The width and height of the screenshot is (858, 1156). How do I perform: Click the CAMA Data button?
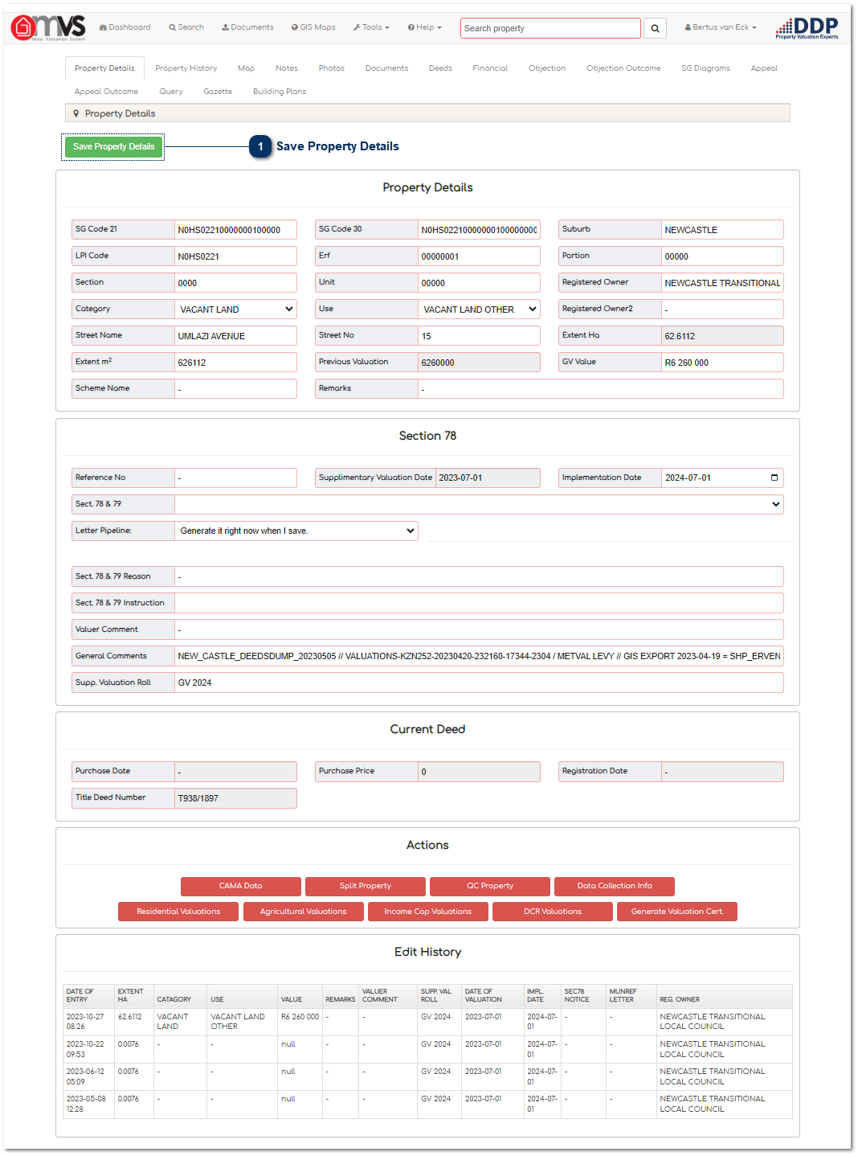pyautogui.click(x=241, y=886)
